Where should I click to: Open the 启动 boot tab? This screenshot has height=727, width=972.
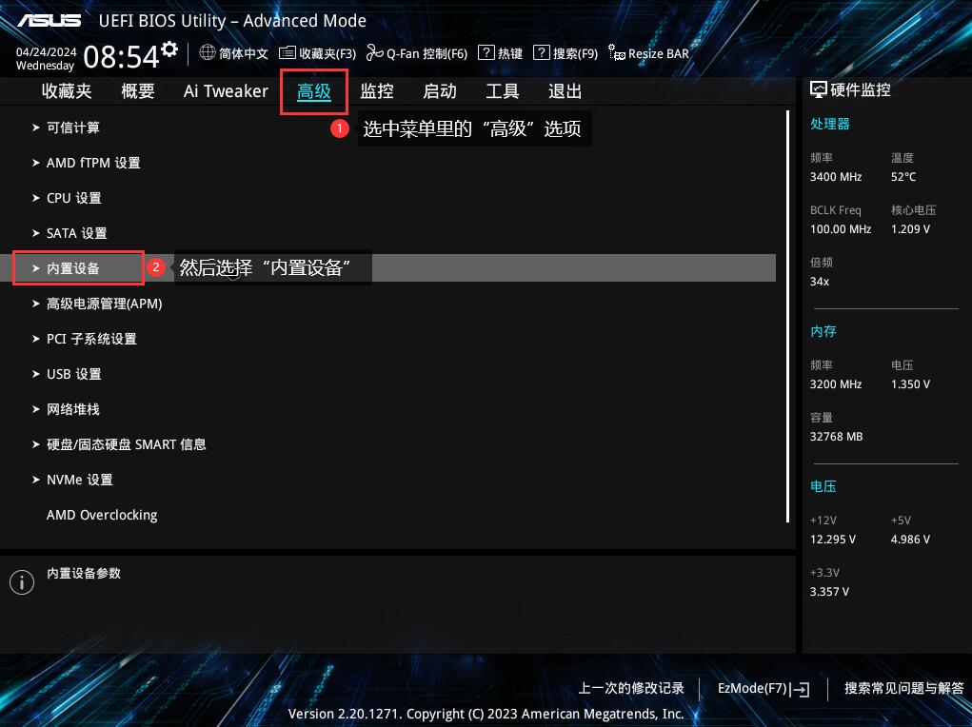[x=440, y=91]
